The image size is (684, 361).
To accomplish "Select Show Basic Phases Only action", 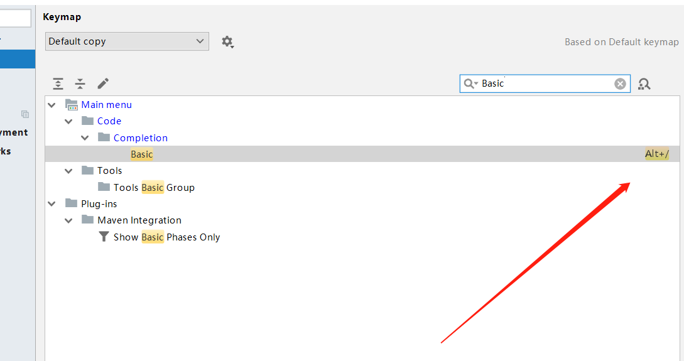I will click(166, 237).
